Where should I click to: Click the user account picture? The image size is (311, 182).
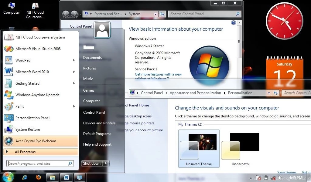tap(102, 30)
